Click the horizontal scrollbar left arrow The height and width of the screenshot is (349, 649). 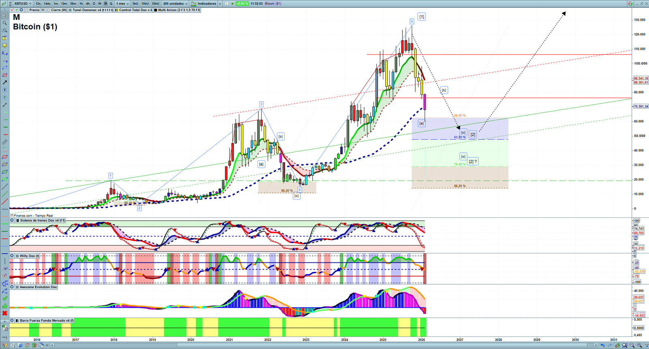(53, 345)
